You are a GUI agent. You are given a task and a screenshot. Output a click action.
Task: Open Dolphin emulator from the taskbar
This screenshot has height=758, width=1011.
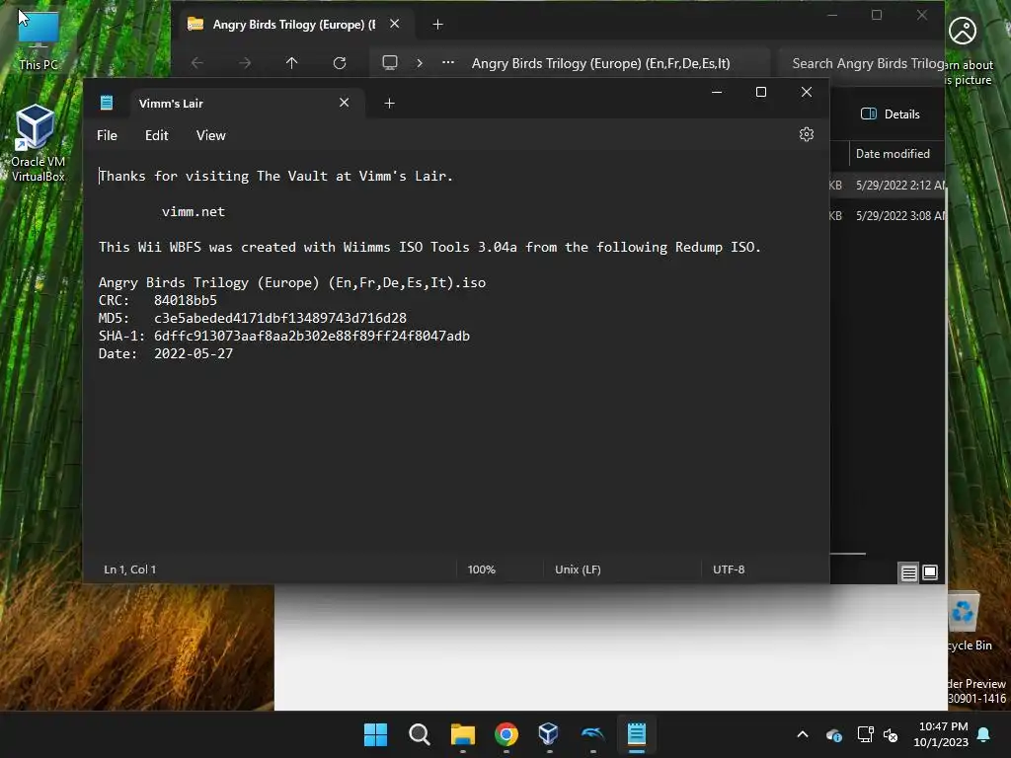click(592, 734)
